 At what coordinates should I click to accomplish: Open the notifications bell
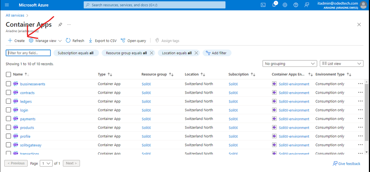point(274,5)
